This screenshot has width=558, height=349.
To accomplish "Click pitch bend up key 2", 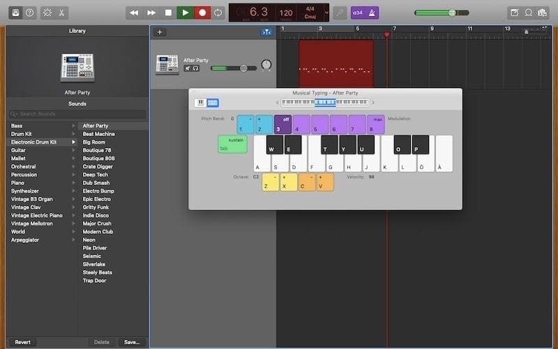I will coord(264,124).
